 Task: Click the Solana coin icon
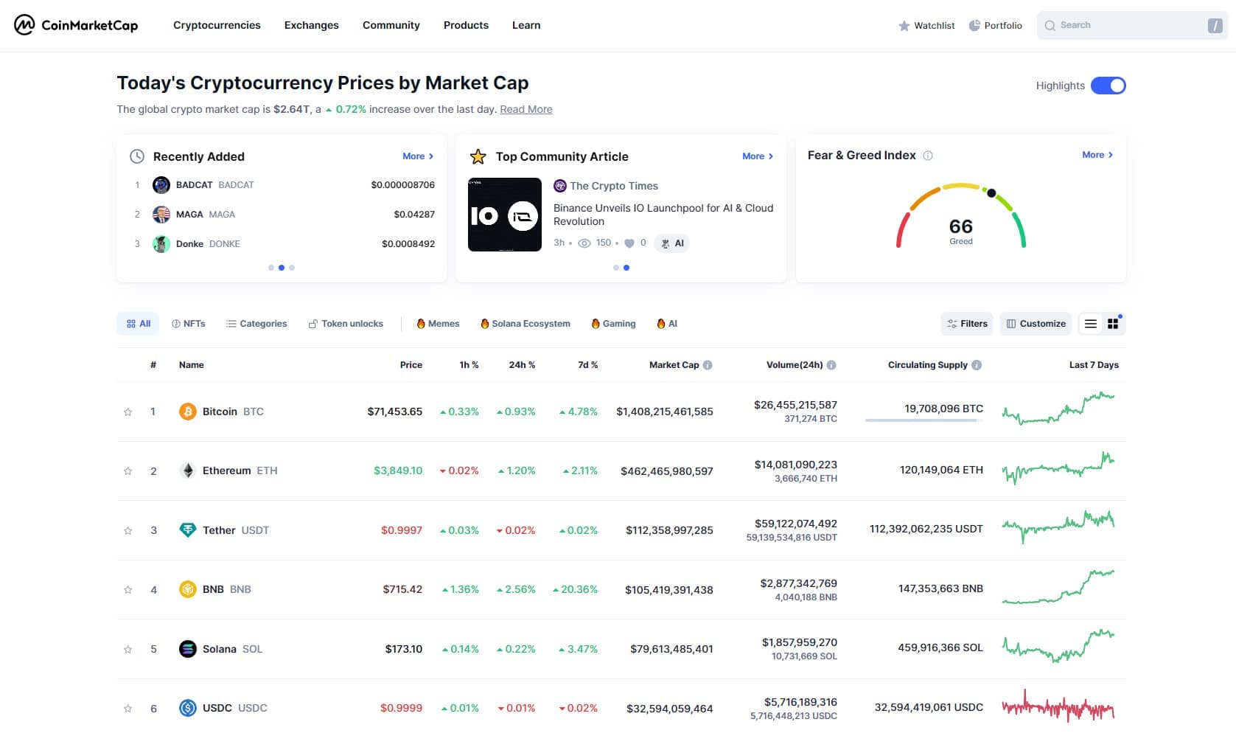click(188, 649)
